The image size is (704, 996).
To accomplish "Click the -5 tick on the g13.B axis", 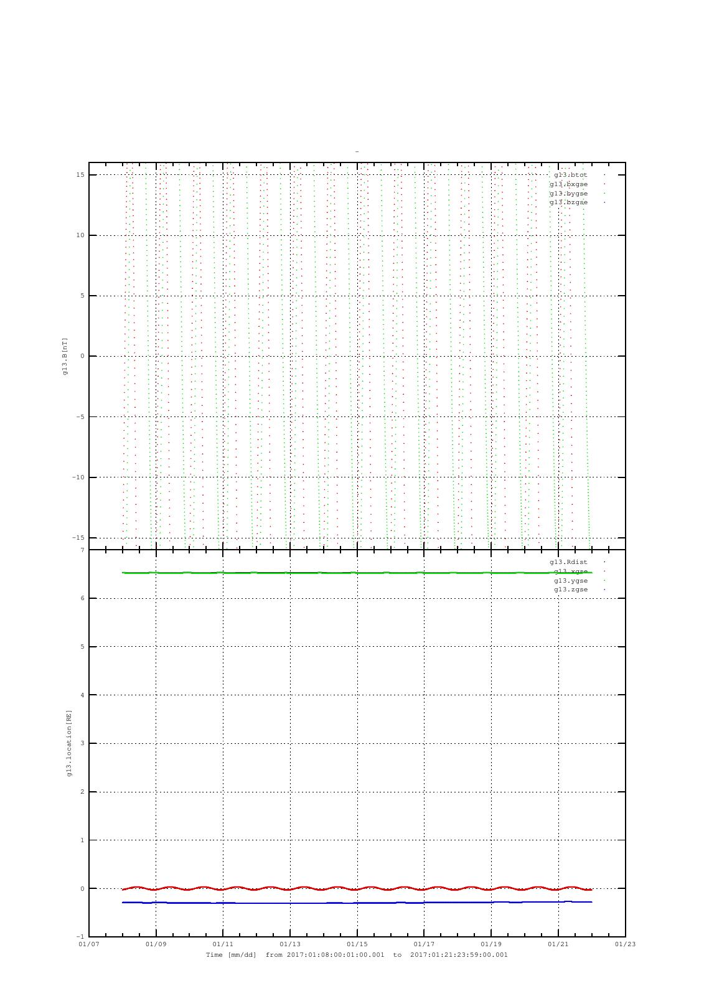I will click(80, 417).
